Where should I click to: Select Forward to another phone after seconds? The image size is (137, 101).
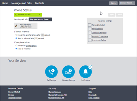16,35
